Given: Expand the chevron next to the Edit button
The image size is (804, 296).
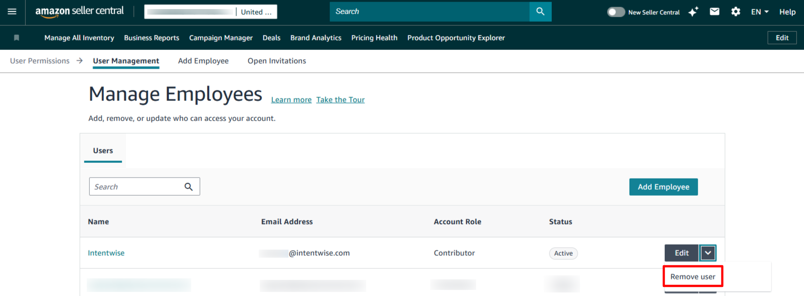Looking at the screenshot, I should pyautogui.click(x=708, y=253).
